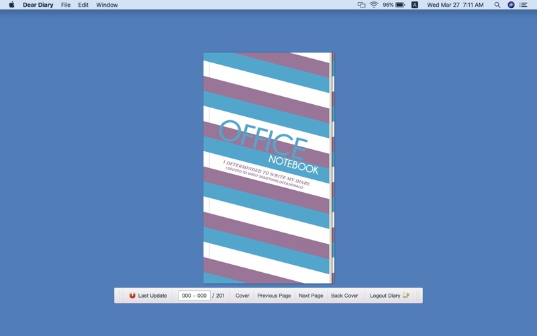Click the Last Update button
537x336 pixels.
148,296
